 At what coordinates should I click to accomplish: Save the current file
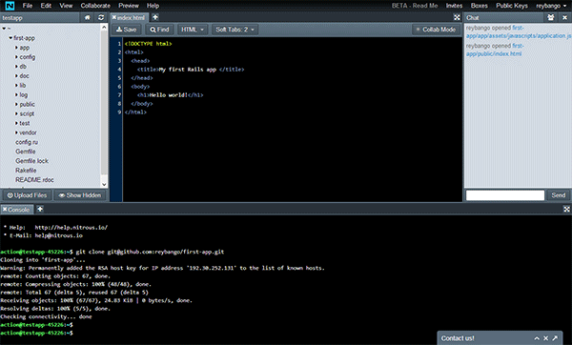point(126,30)
